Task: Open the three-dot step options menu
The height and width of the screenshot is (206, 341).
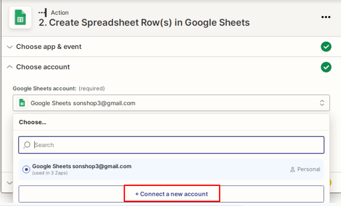Action: click(x=326, y=17)
